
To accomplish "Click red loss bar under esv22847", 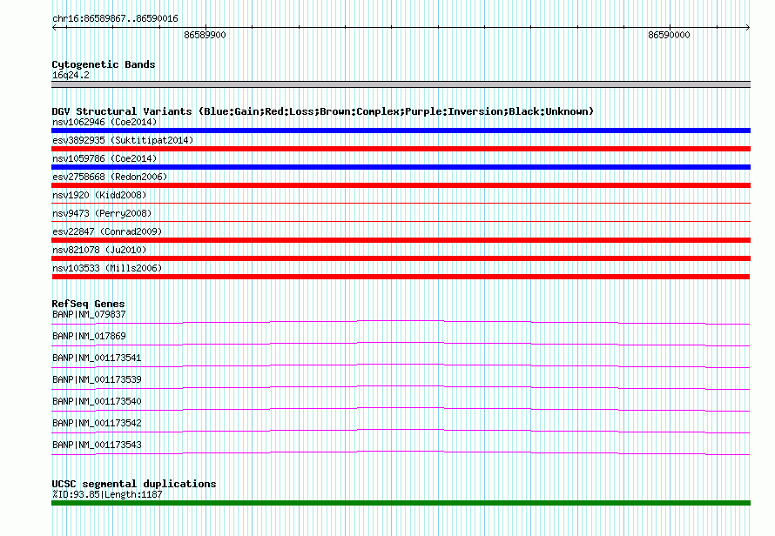I will 401,240.
